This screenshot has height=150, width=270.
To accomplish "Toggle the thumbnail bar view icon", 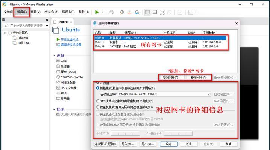I will coord(155,12).
